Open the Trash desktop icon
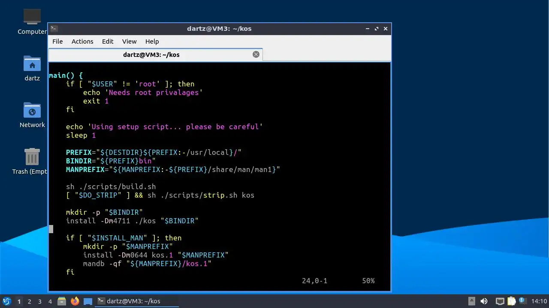 (x=30, y=161)
